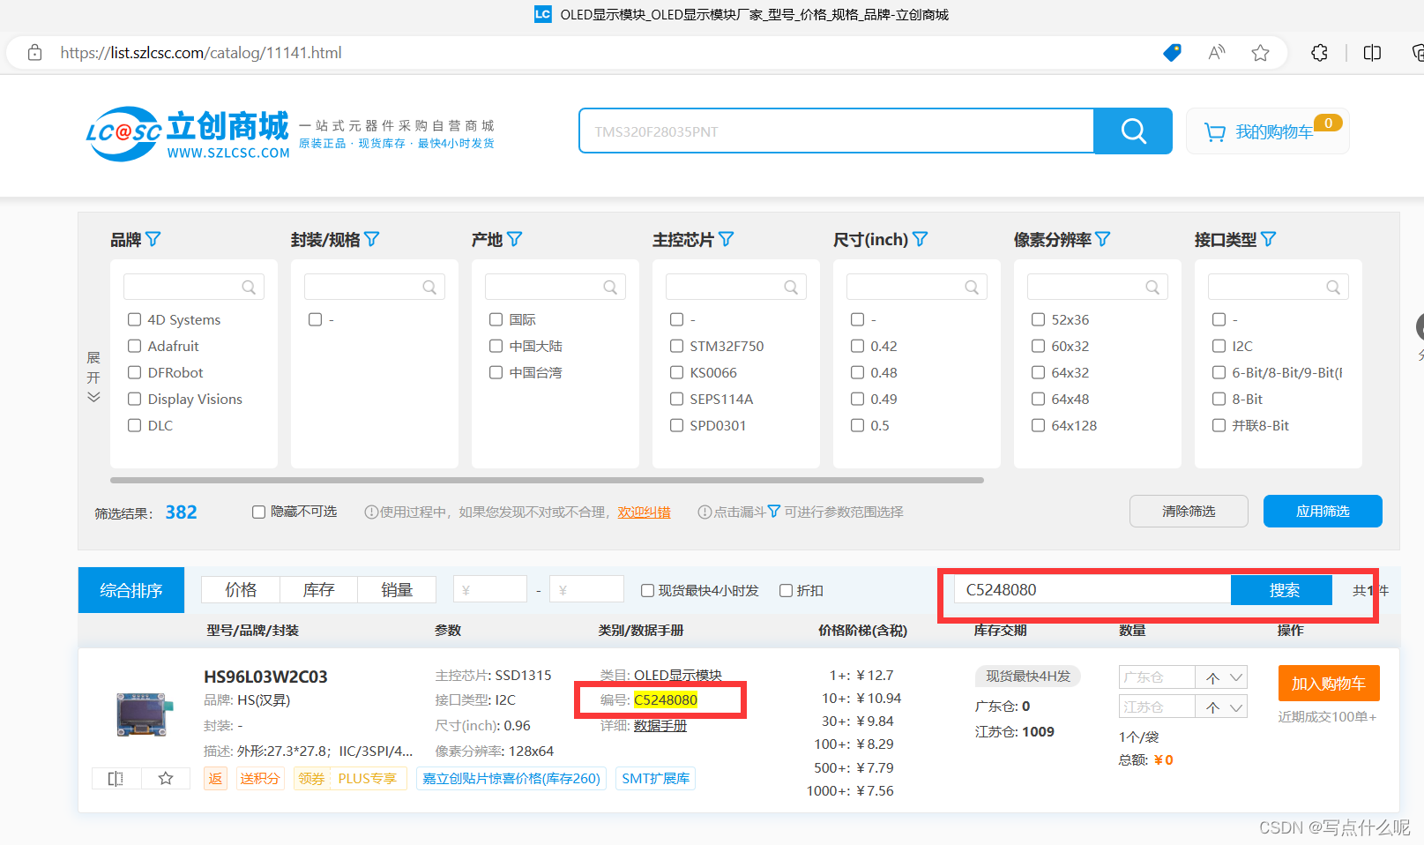The height and width of the screenshot is (845, 1424).
Task: Check the 64x128 resolution checkbox
Action: (1039, 425)
